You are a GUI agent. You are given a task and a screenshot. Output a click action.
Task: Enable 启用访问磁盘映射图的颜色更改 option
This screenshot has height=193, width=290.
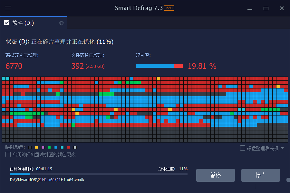tap(8, 154)
